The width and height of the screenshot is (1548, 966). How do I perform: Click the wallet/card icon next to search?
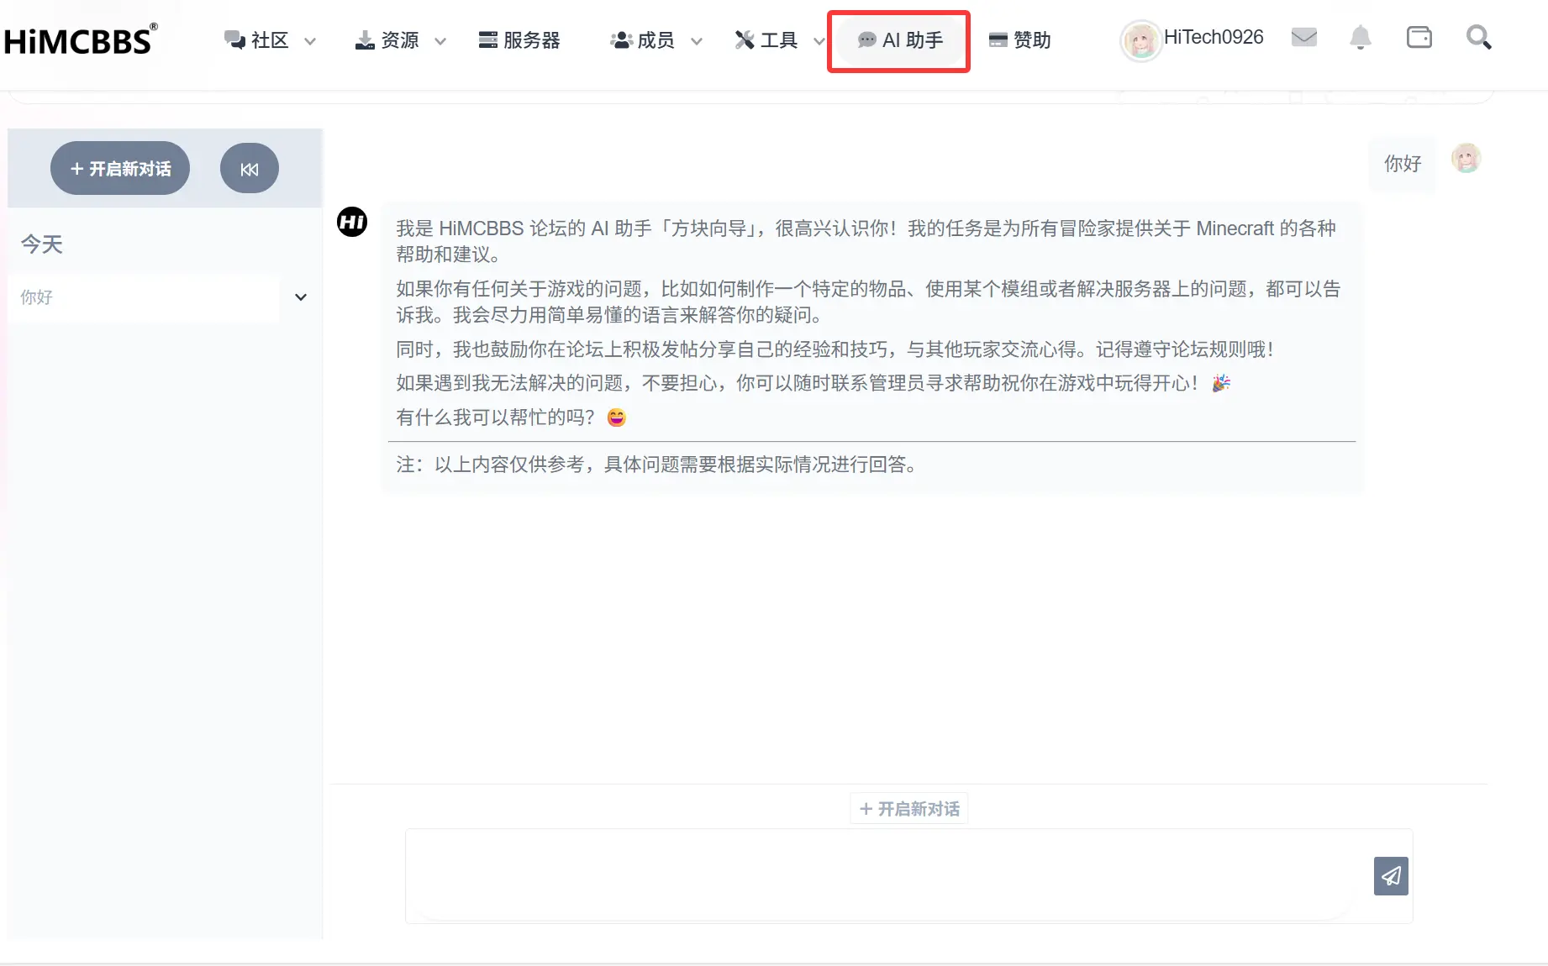click(x=1419, y=37)
